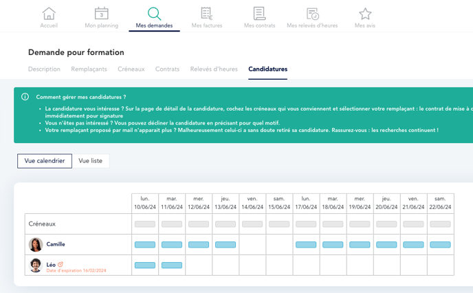This screenshot has height=293, width=473.
Task: Open Mes relevés d'heures timesheet icon
Action: [312, 14]
